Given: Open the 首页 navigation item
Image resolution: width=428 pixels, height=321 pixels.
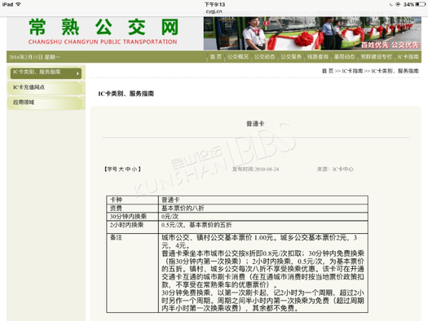Looking at the screenshot, I should [216, 57].
